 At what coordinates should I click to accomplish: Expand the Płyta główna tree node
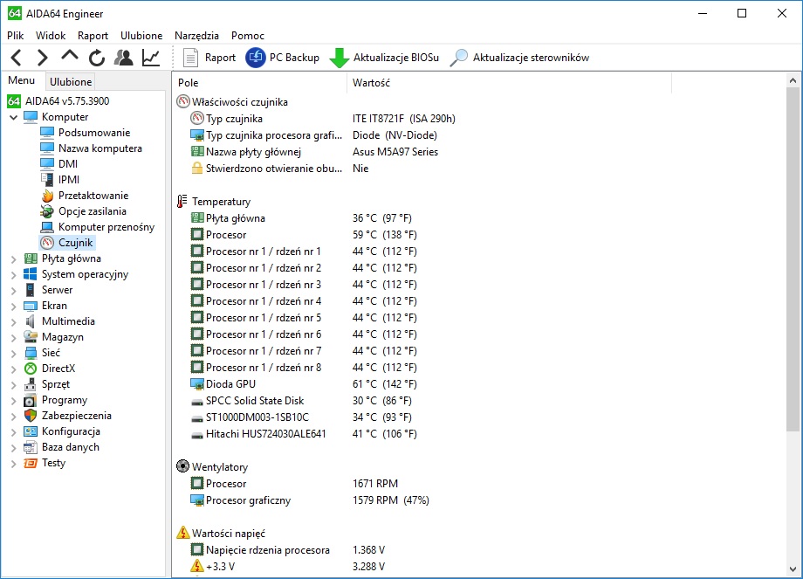(14, 259)
